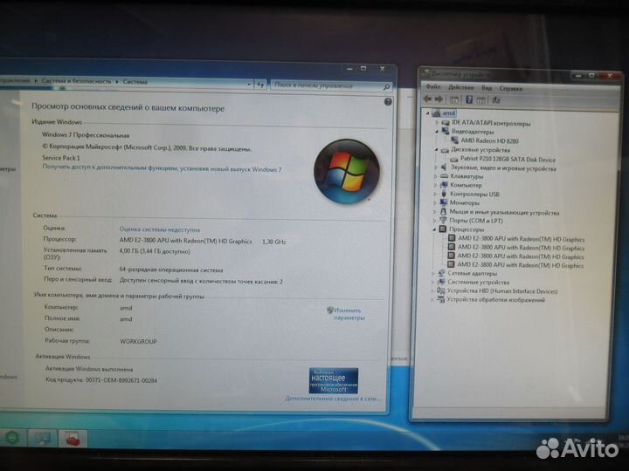
Task: Click Изменить параметры link
Action: click(x=348, y=314)
